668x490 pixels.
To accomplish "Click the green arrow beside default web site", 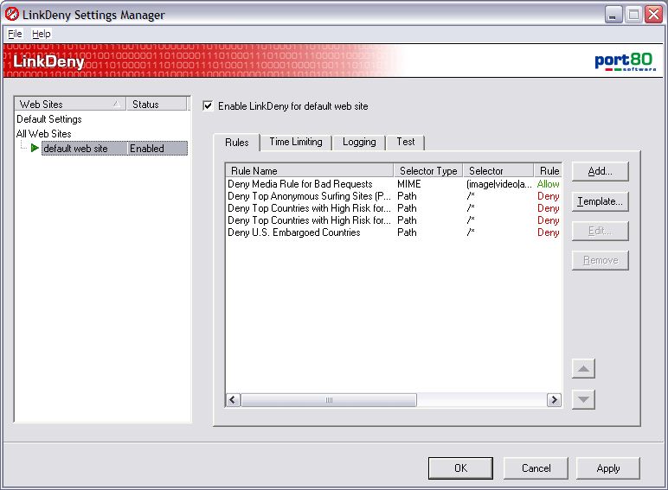I will [x=35, y=149].
